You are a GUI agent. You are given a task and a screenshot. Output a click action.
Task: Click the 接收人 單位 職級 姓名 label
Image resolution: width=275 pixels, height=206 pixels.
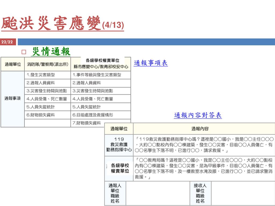pyautogui.click(x=200, y=193)
